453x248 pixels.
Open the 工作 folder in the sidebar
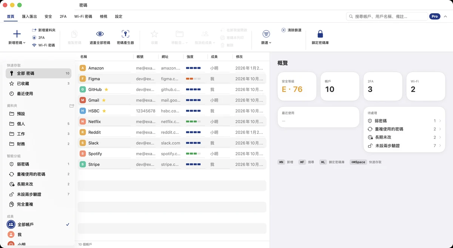[x=39, y=134]
